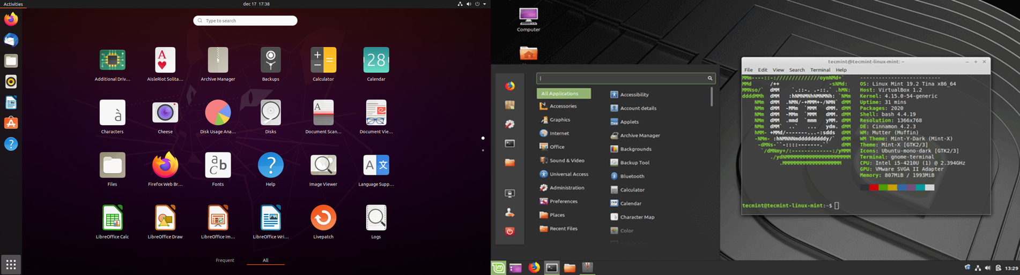Expand the Ubuntu top-bar system menu arrow

tap(485, 4)
